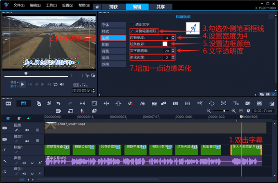Screen dimensions: 278x183
Task: Enable the 透明文字 checkbox
Action: point(132,24)
